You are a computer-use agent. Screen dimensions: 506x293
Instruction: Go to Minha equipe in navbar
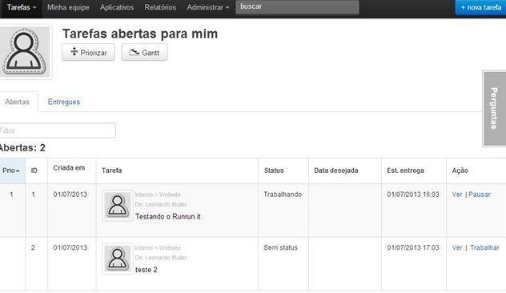68,7
